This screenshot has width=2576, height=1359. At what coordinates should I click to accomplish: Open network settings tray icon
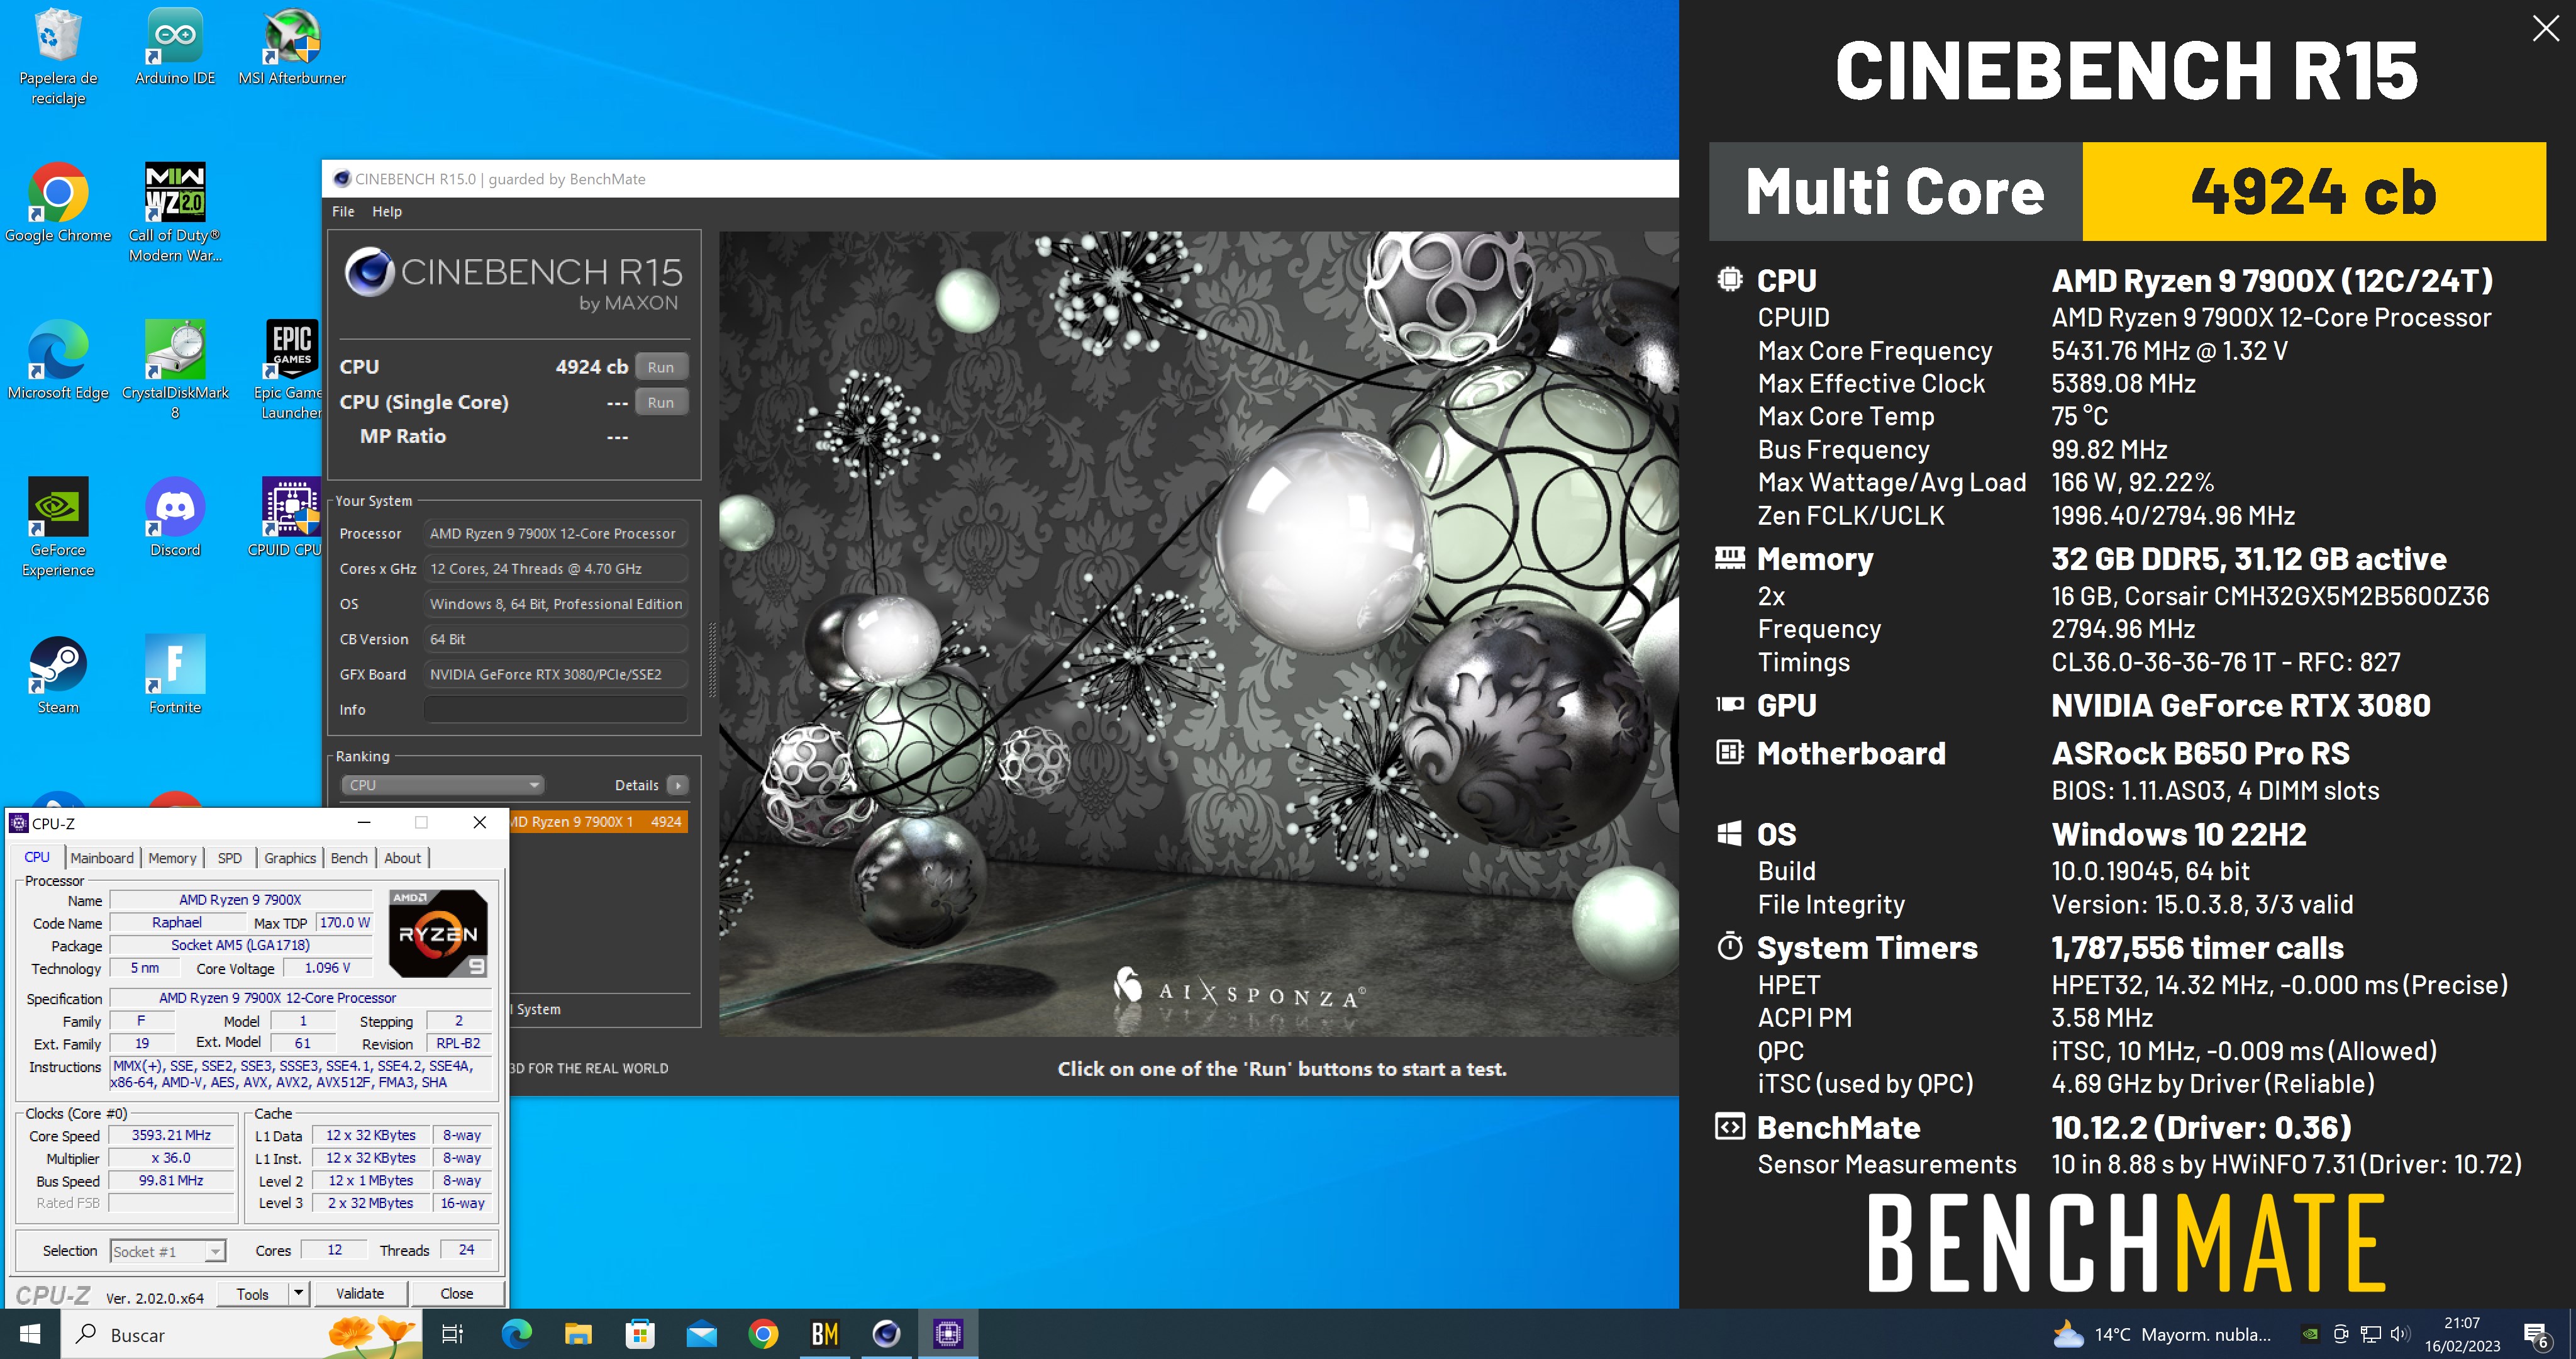click(2370, 1334)
